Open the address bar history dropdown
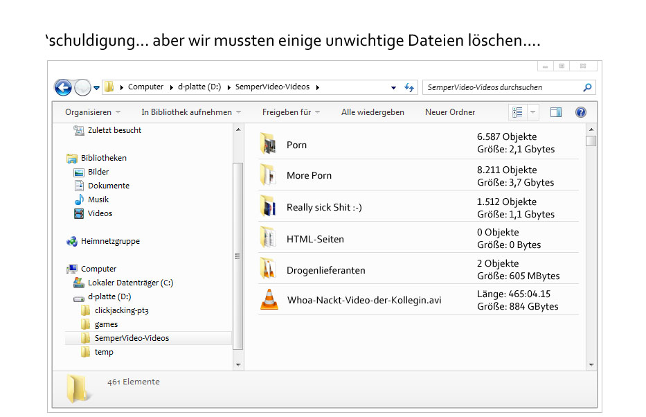This screenshot has height=417, width=646. [x=393, y=87]
